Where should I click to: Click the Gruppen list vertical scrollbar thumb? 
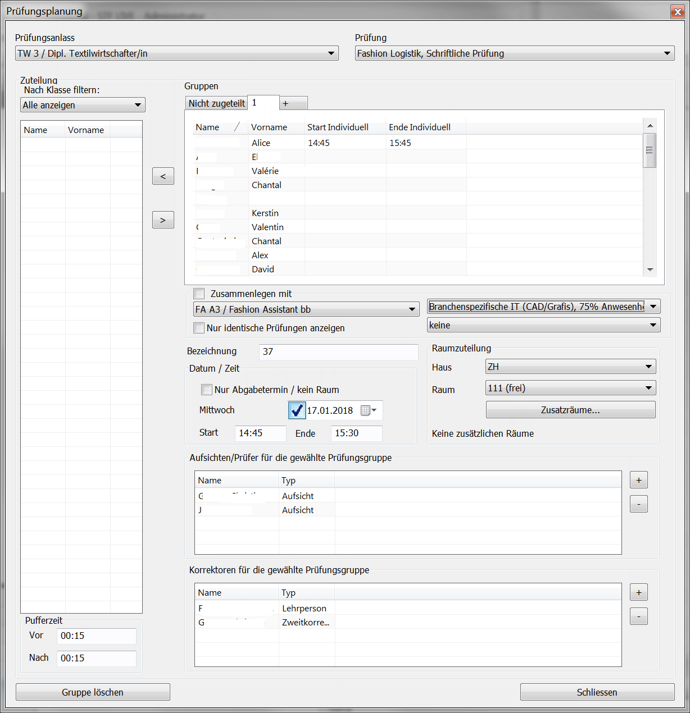coord(650,150)
